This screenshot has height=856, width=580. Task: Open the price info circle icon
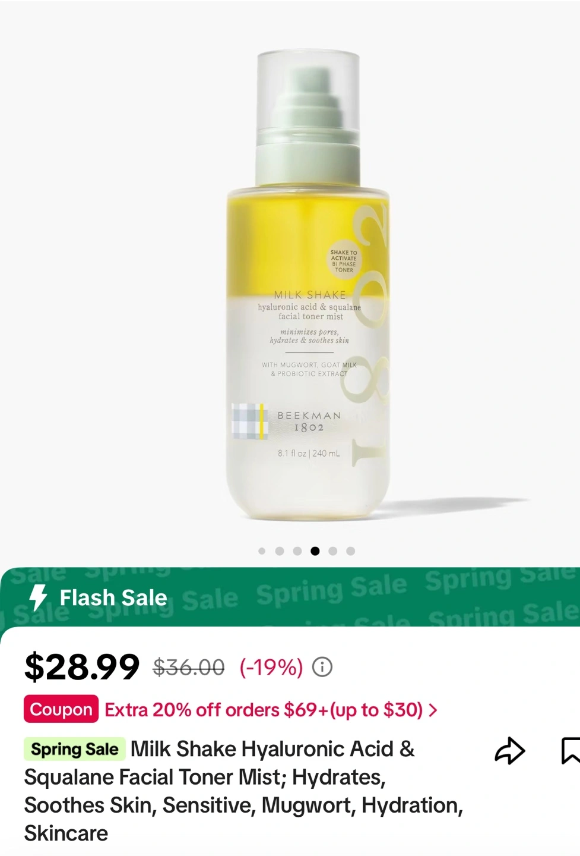[322, 667]
